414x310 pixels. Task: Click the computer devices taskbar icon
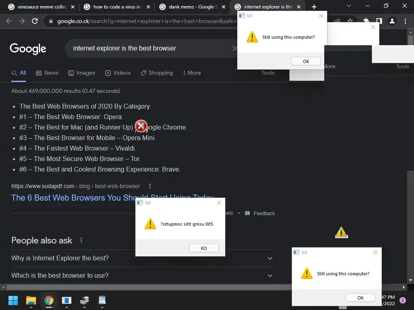pos(84,300)
